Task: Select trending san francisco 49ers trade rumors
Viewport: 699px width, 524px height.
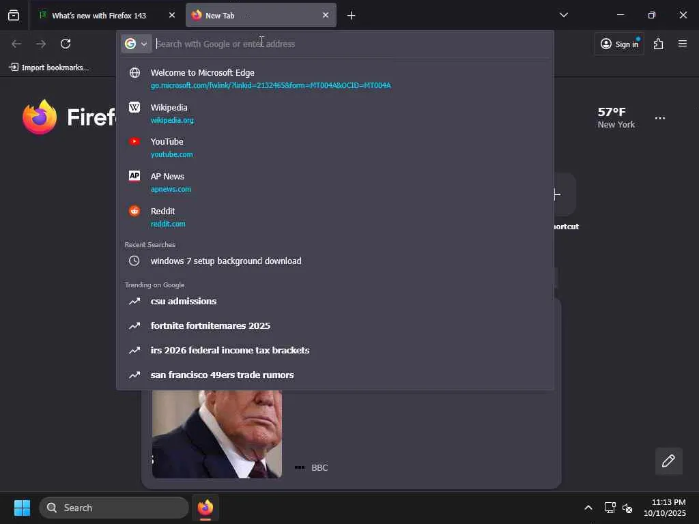Action: pyautogui.click(x=335, y=375)
